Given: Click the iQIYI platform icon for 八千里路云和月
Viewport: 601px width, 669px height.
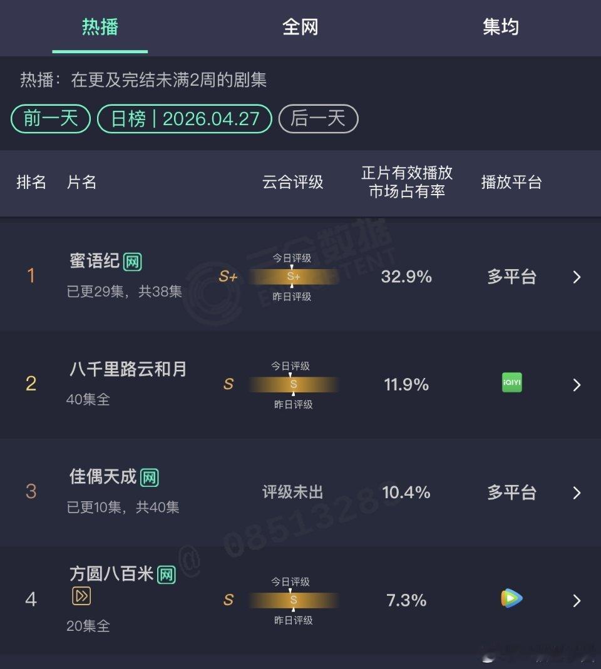Looking at the screenshot, I should click(511, 382).
